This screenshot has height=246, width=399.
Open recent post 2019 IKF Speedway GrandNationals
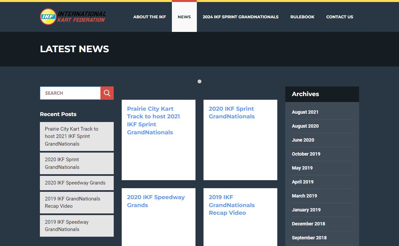[77, 226]
